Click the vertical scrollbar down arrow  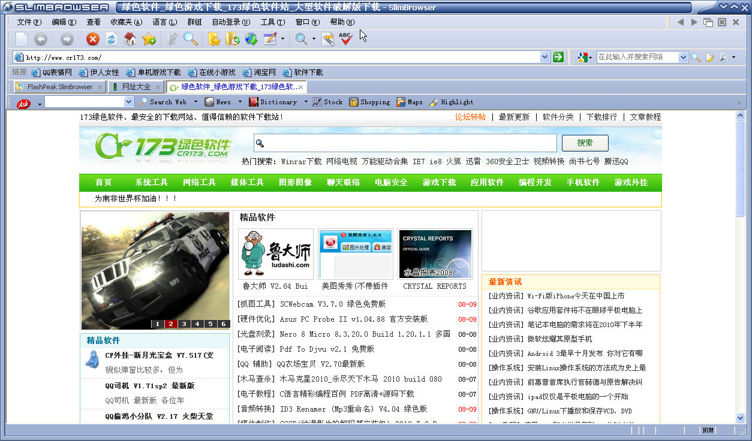(741, 418)
